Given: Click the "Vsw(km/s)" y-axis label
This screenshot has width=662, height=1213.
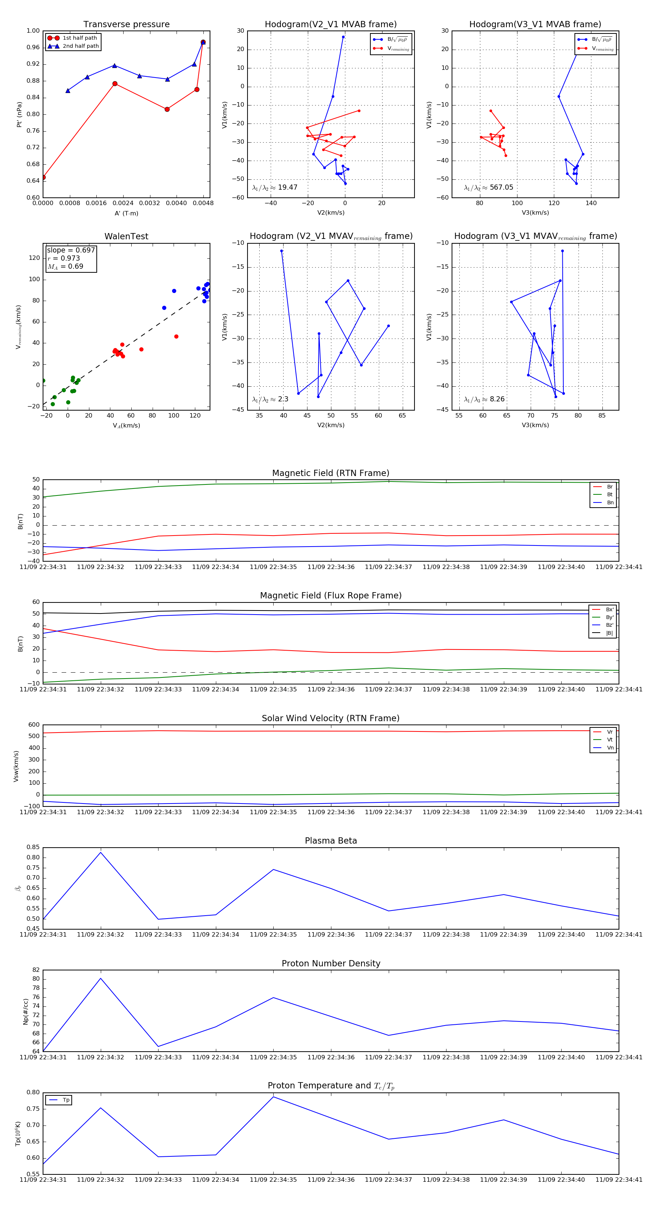Looking at the screenshot, I should pyautogui.click(x=16, y=766).
